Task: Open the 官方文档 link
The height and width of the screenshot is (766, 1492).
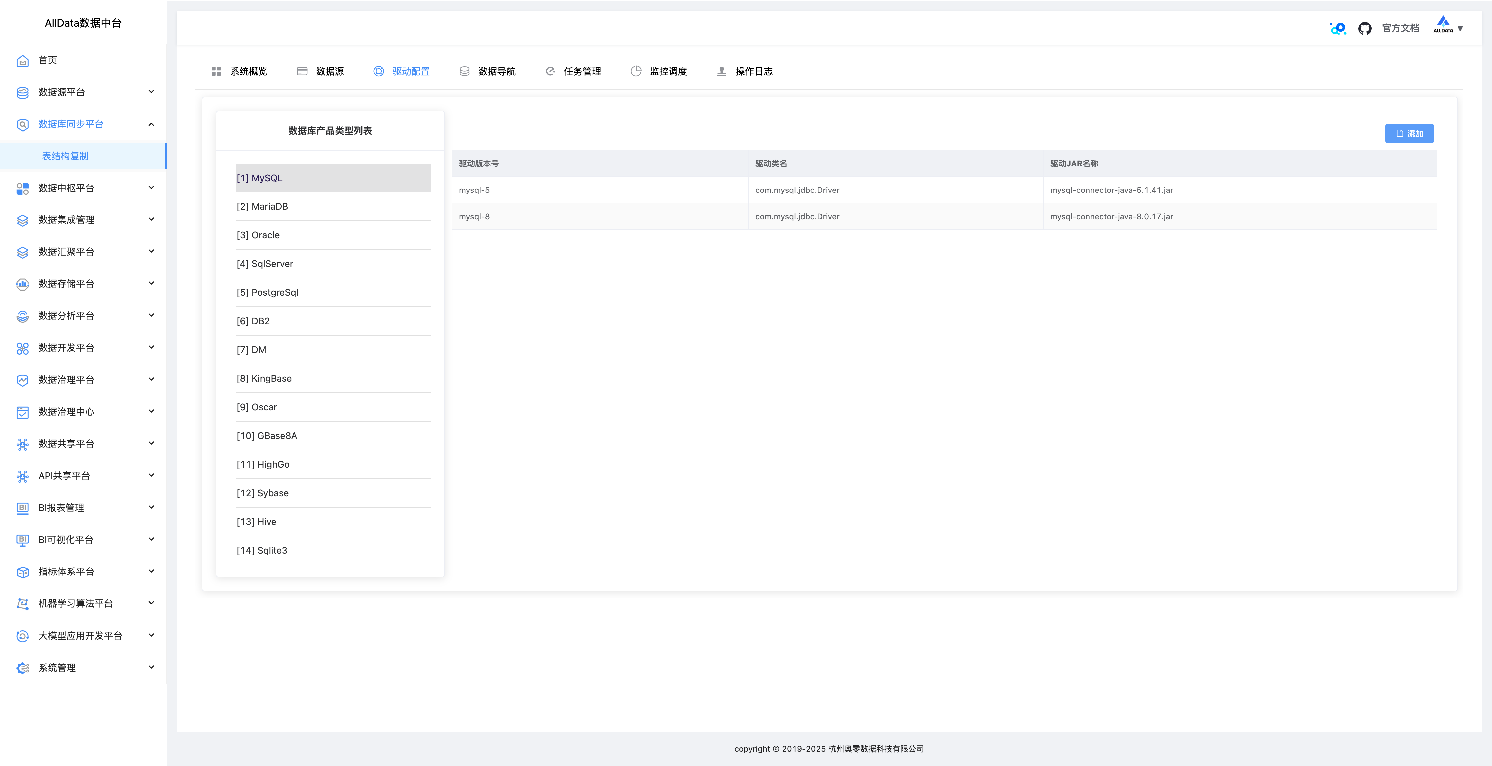Action: click(1400, 28)
